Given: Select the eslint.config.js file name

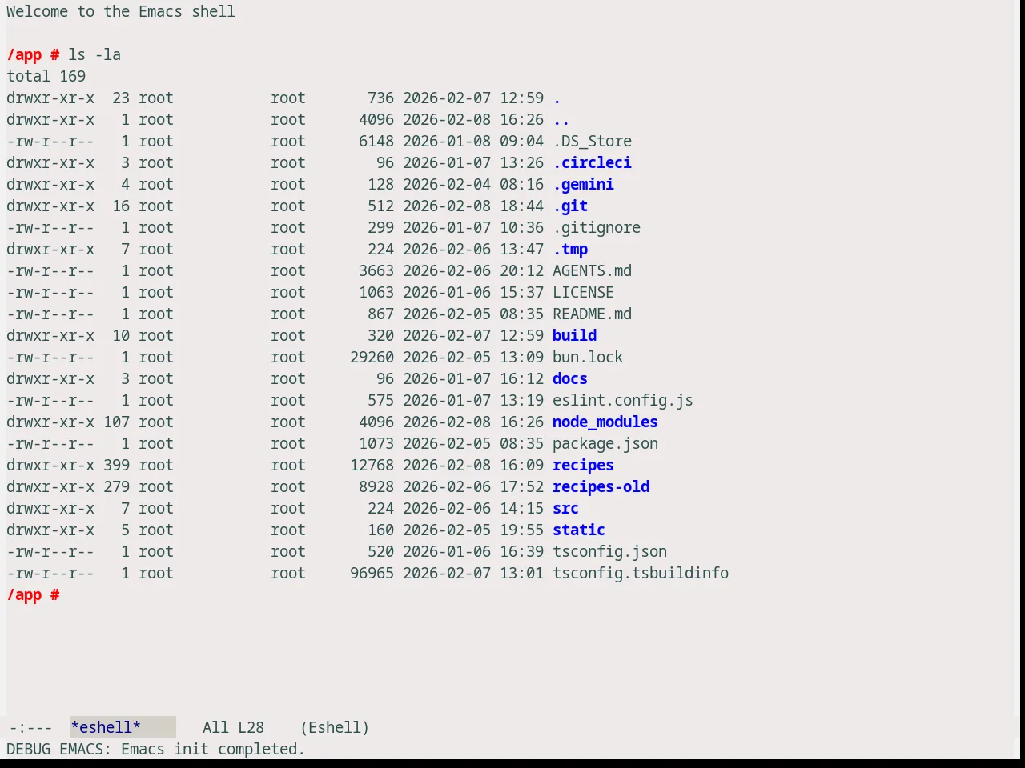Looking at the screenshot, I should pos(623,400).
